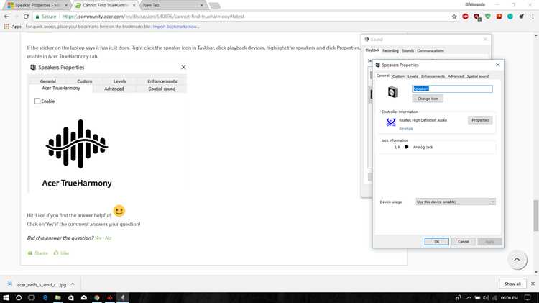Click the scroll-to-top arrow button

tap(517, 260)
